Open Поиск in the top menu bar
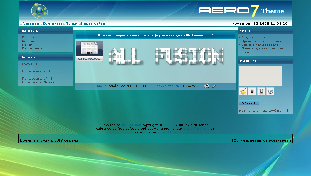The width and height of the screenshot is (311, 176). (71, 23)
